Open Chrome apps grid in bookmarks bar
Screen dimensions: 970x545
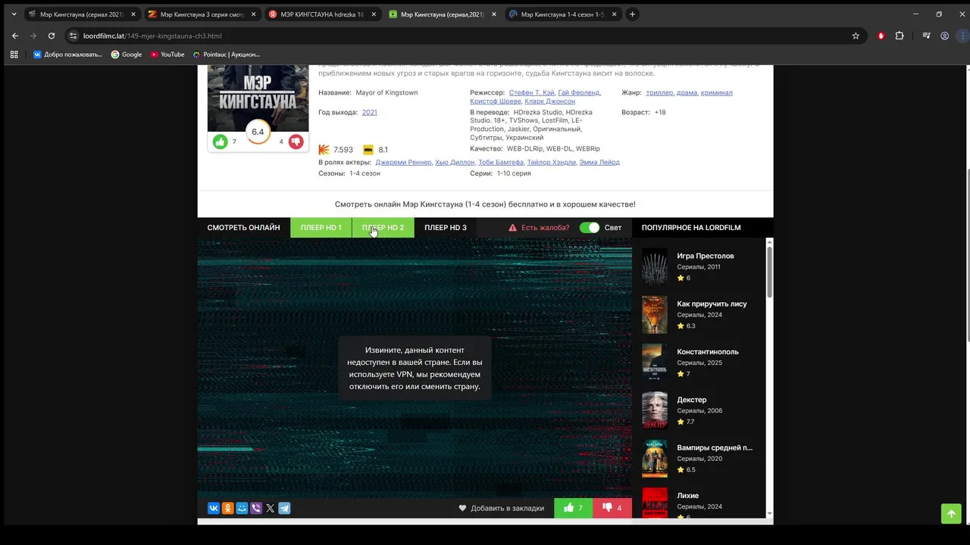coord(14,54)
